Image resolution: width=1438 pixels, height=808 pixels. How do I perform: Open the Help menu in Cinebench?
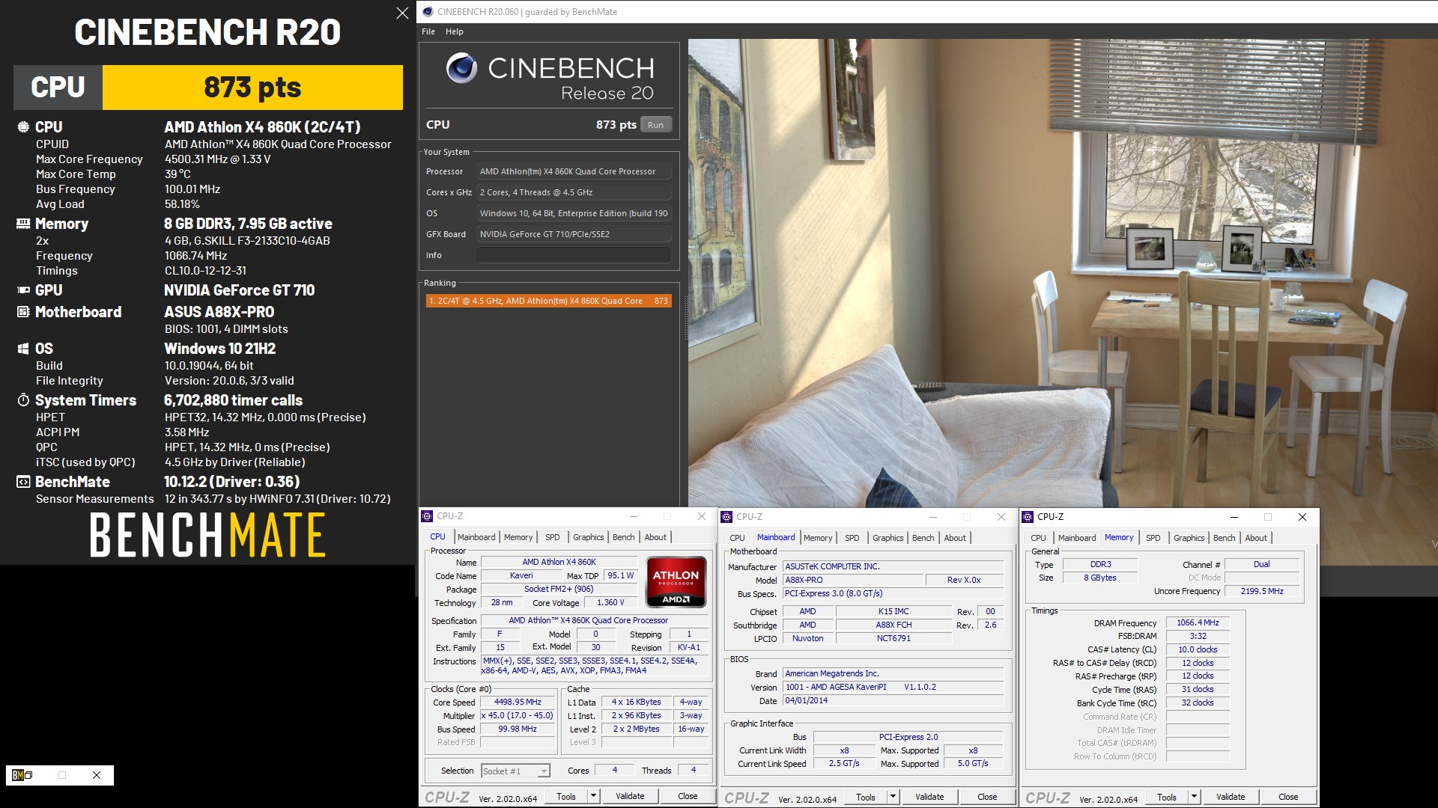[x=455, y=31]
